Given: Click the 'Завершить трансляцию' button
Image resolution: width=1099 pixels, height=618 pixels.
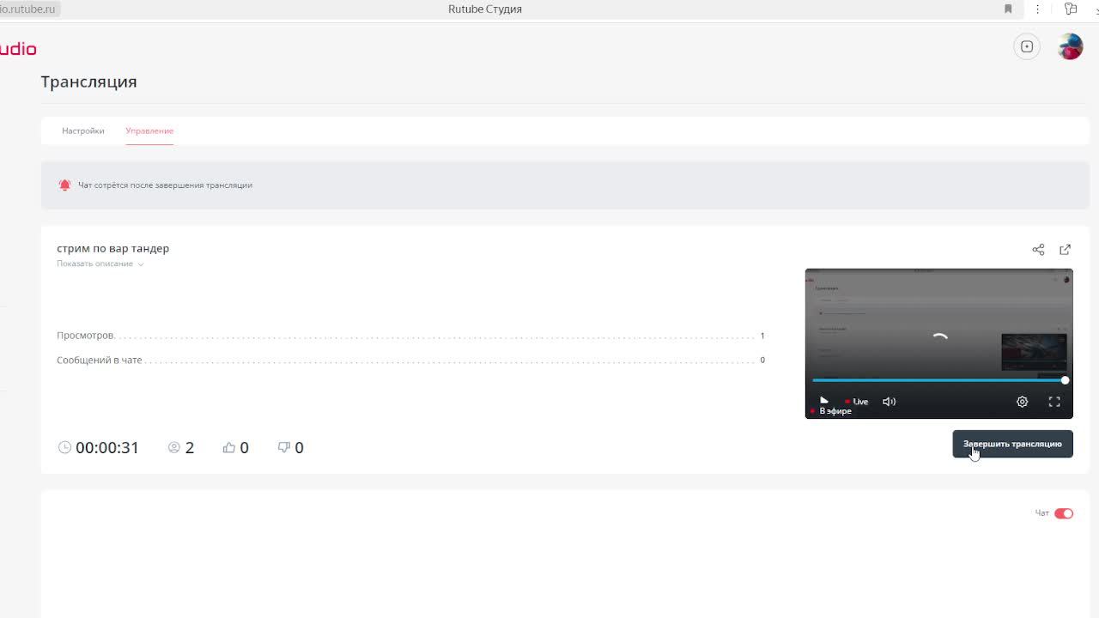Looking at the screenshot, I should click(1012, 444).
